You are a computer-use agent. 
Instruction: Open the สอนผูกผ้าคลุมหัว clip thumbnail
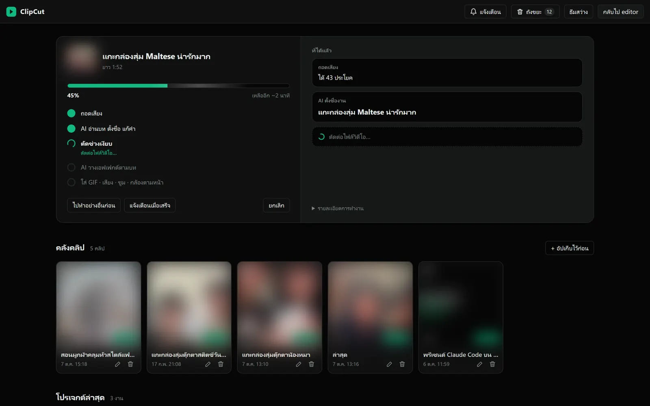(99, 304)
